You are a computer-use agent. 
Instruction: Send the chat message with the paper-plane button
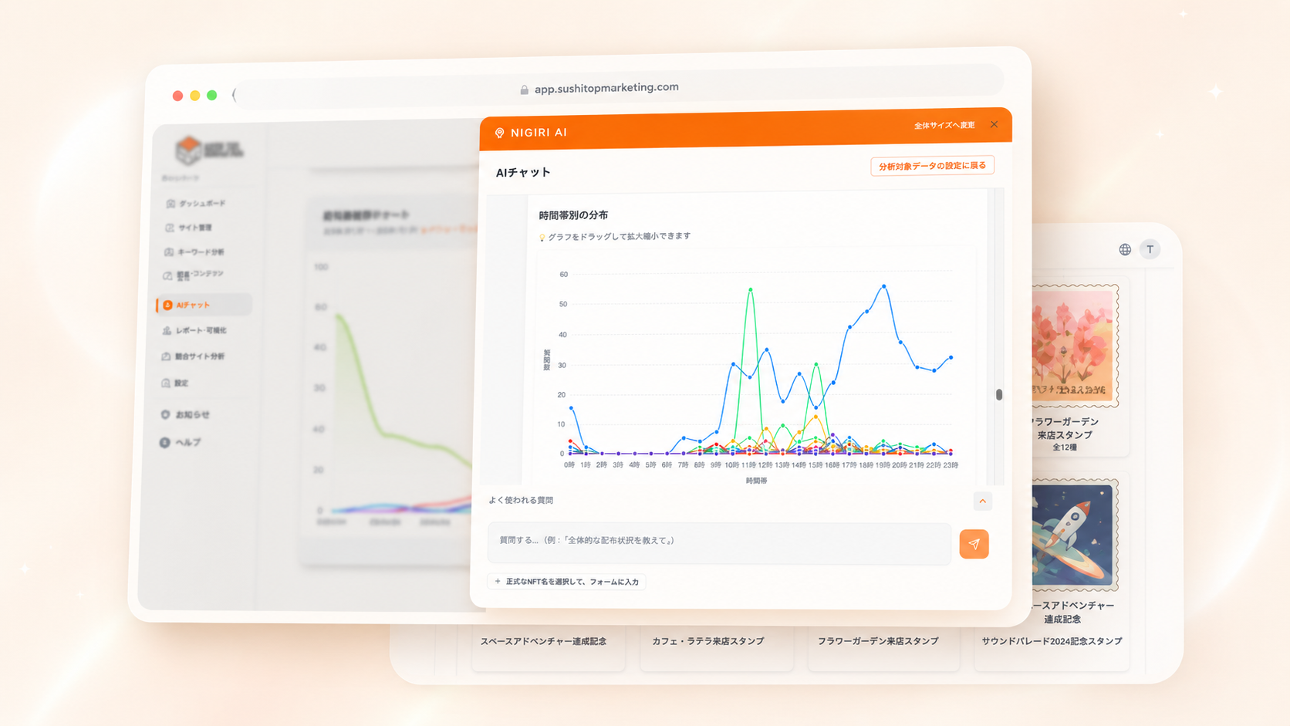pyautogui.click(x=974, y=544)
